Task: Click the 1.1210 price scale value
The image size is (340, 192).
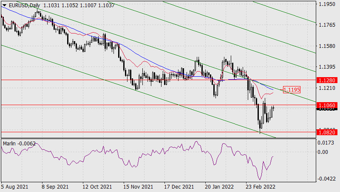Action: click(x=327, y=88)
